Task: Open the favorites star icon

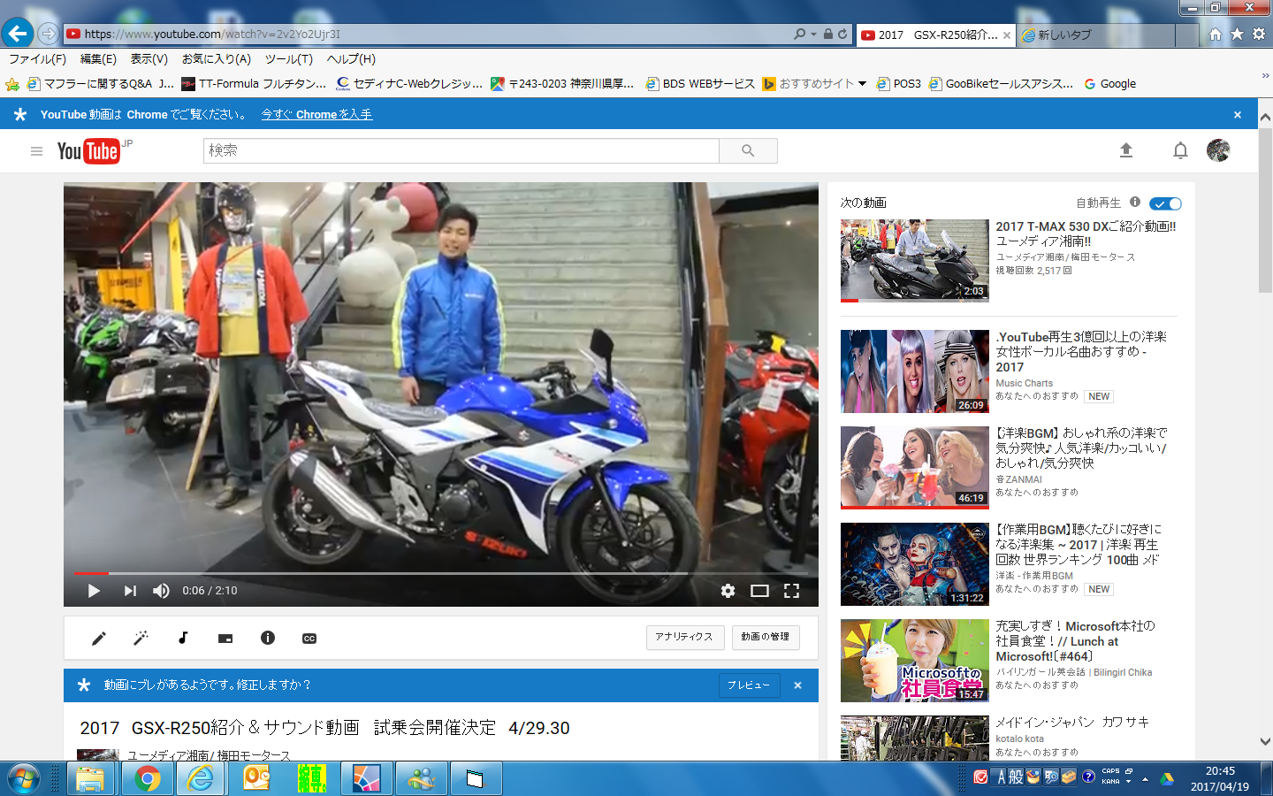Action: (x=1237, y=34)
